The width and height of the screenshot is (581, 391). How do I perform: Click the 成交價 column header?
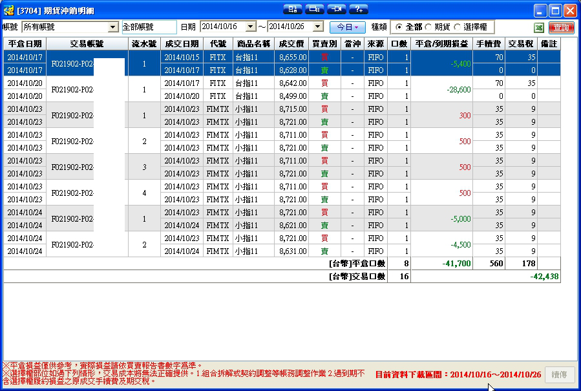291,44
